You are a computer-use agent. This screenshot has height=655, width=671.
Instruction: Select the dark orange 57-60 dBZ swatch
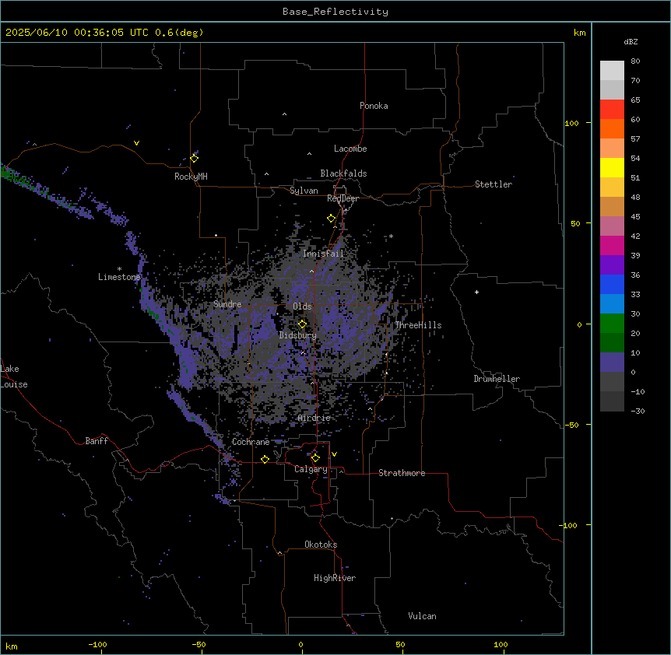coord(612,128)
